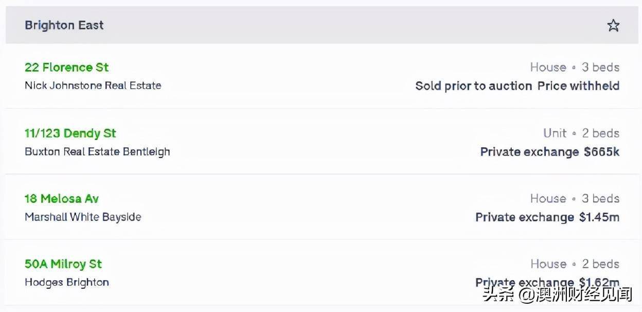642x312 pixels.
Task: Click the Brighton East suburb header
Action: (64, 25)
